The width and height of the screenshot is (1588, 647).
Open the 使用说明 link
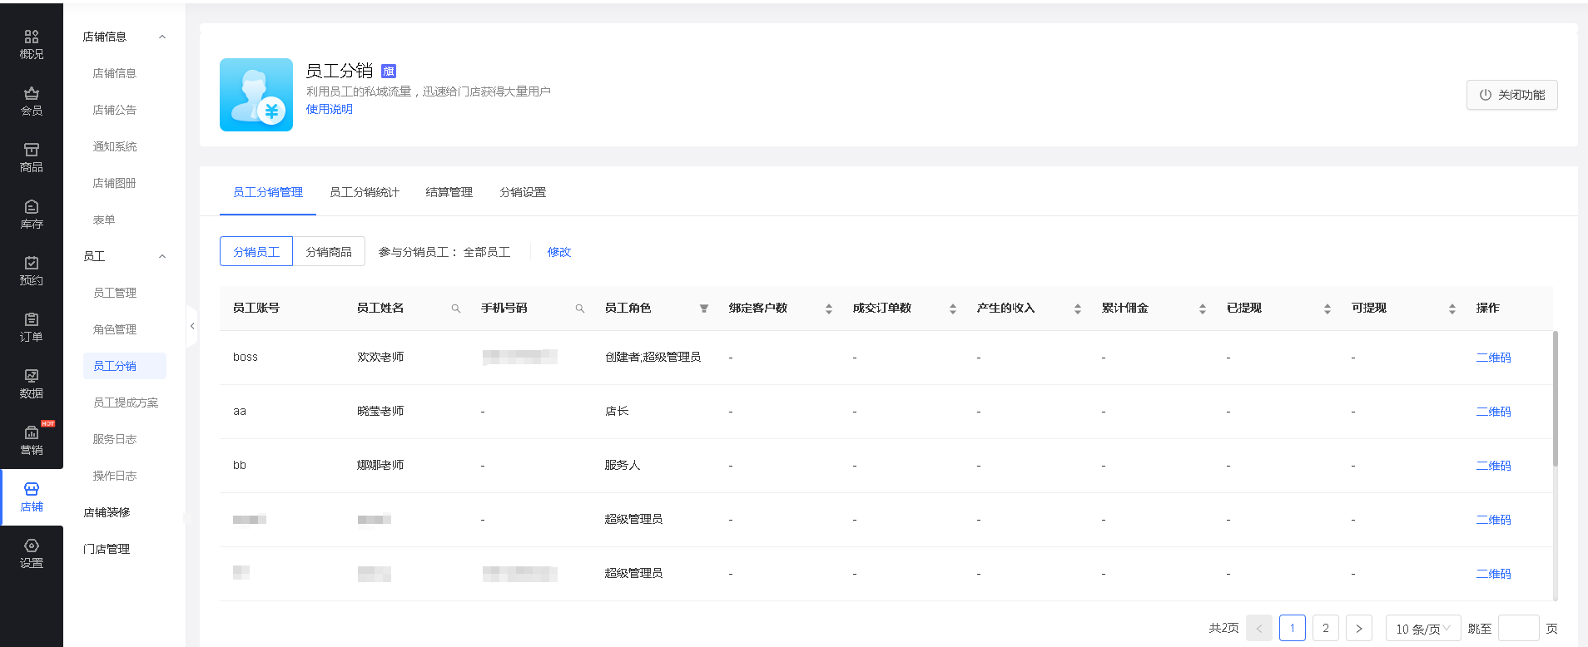330,109
